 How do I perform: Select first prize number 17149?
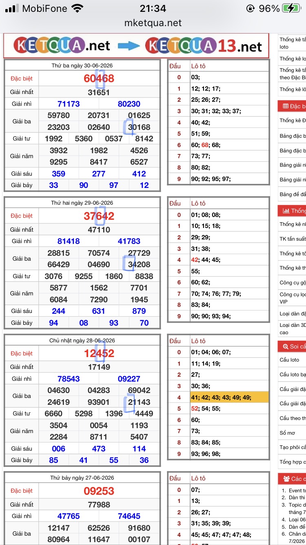click(99, 367)
